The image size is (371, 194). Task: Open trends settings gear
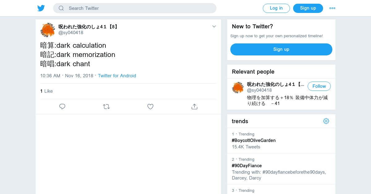[x=326, y=121]
